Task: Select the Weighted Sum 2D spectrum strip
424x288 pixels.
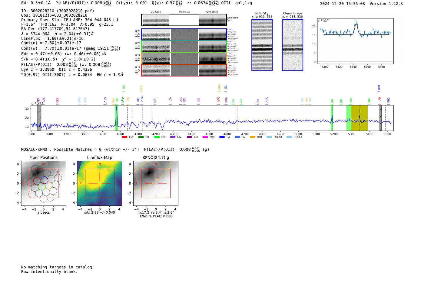Action: click(184, 20)
